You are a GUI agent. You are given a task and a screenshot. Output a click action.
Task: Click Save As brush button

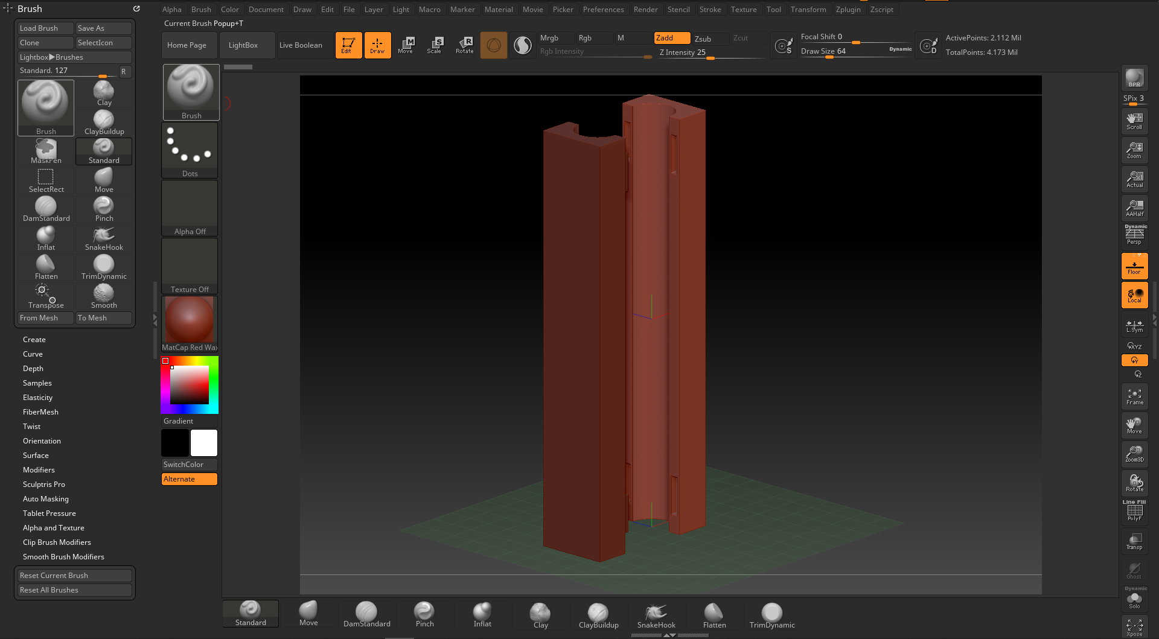104,28
